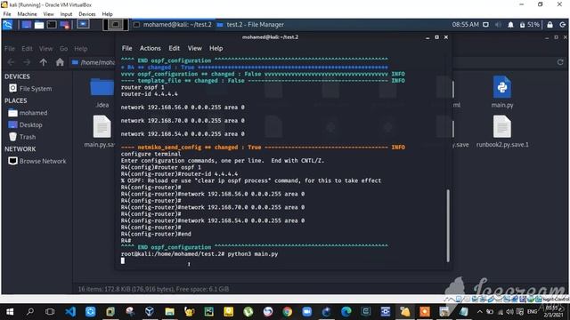Mute the Kali panel volume icon
Image resolution: width=570 pixels, height=320 pixels.
point(498,25)
